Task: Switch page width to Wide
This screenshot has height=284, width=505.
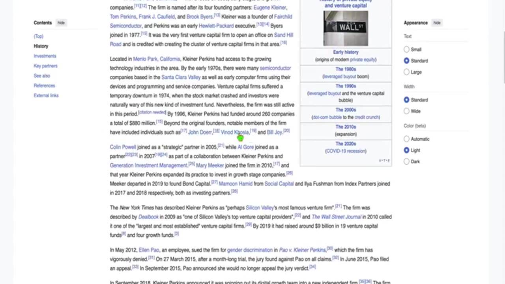Action: point(406,111)
